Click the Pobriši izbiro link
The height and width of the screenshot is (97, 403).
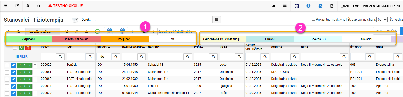pos(183,32)
